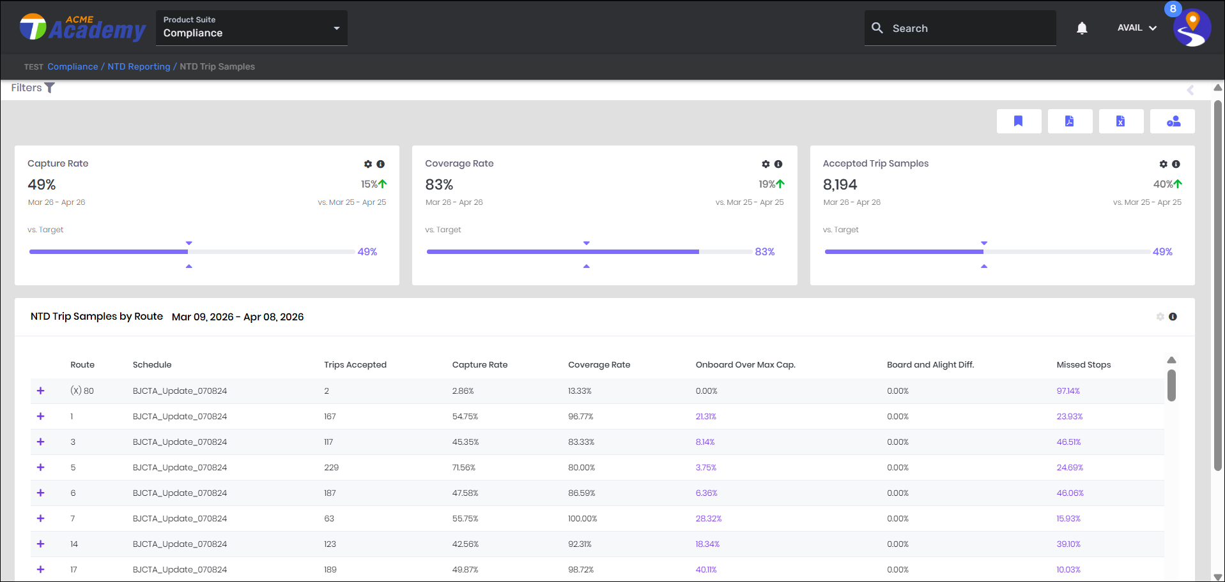Navigate to NTD Reporting breadcrumb
Image resolution: width=1225 pixels, height=582 pixels.
(139, 66)
